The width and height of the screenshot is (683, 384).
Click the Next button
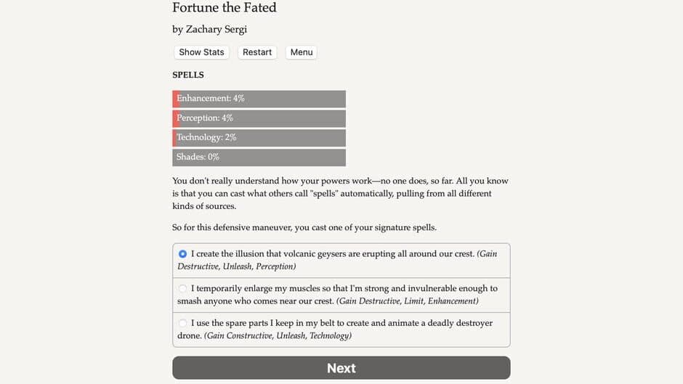[341, 368]
